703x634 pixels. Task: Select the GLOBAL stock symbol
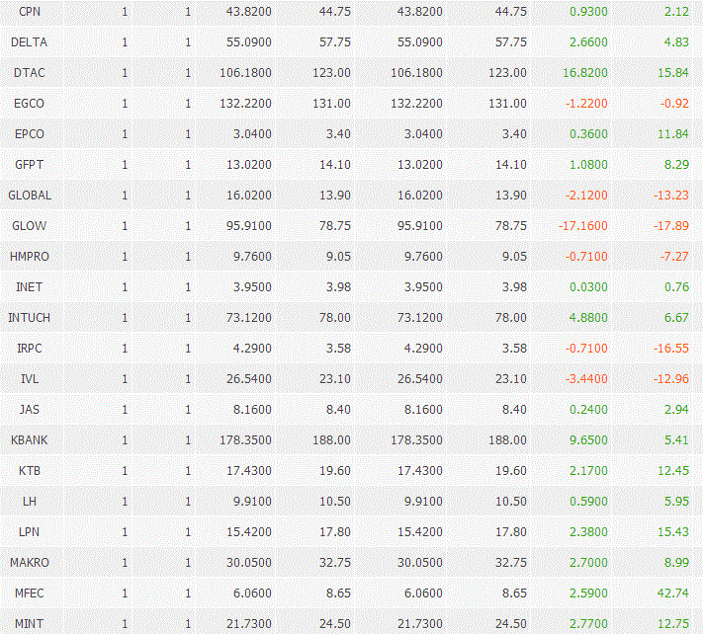point(30,196)
